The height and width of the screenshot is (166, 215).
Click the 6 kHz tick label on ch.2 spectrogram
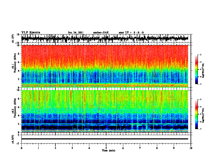[19, 107]
